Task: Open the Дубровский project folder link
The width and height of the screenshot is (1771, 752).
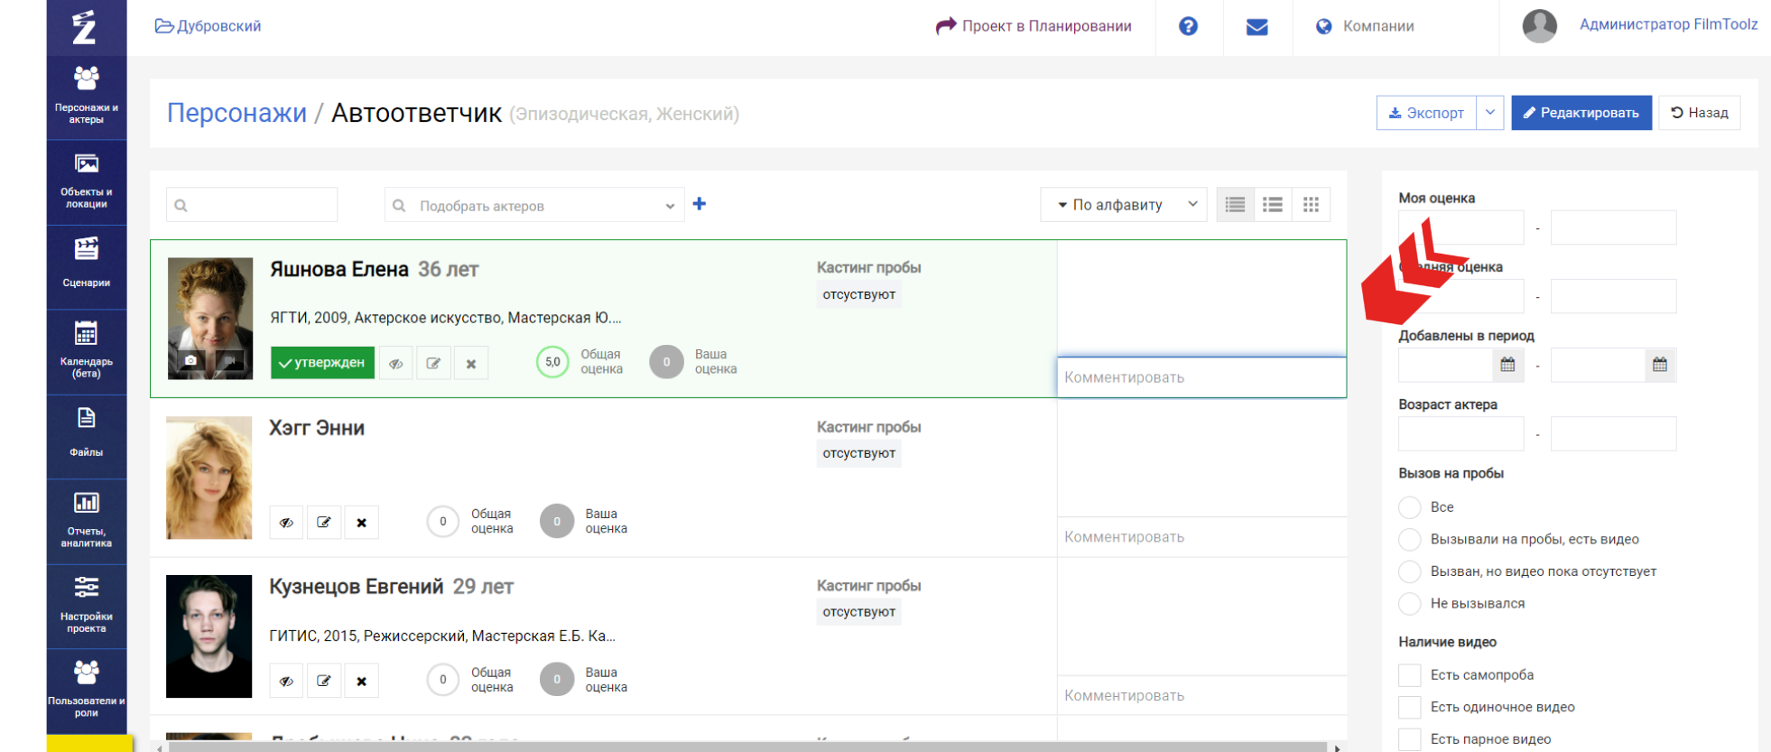Action: tap(209, 26)
